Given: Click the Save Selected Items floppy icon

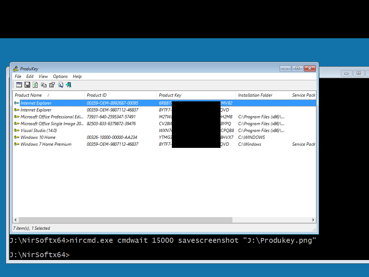Looking at the screenshot, I should tap(27, 85).
